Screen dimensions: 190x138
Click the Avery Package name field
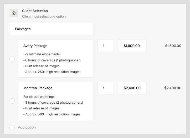(56, 46)
